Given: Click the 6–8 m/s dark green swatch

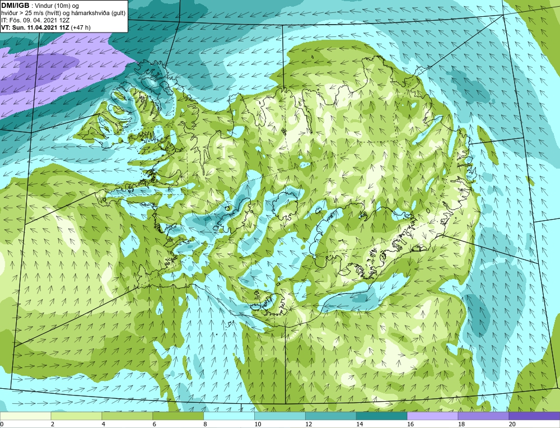Looking at the screenshot, I should click(x=178, y=416).
